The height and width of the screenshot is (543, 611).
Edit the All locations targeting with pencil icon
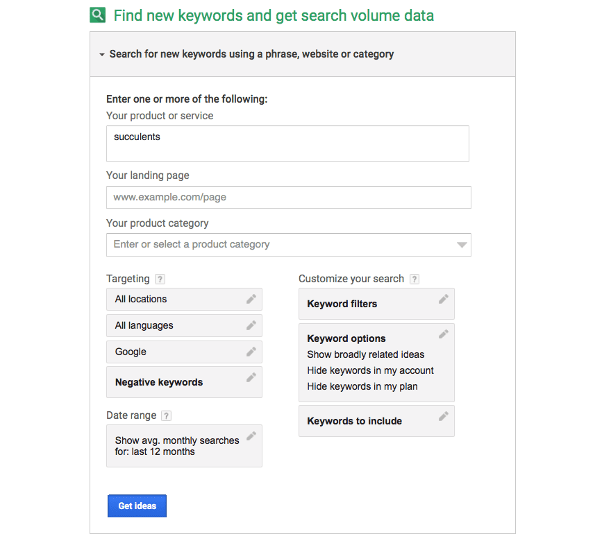coord(252,299)
